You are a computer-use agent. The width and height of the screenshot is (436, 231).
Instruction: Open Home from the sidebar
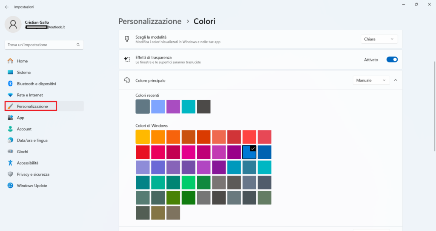22,61
